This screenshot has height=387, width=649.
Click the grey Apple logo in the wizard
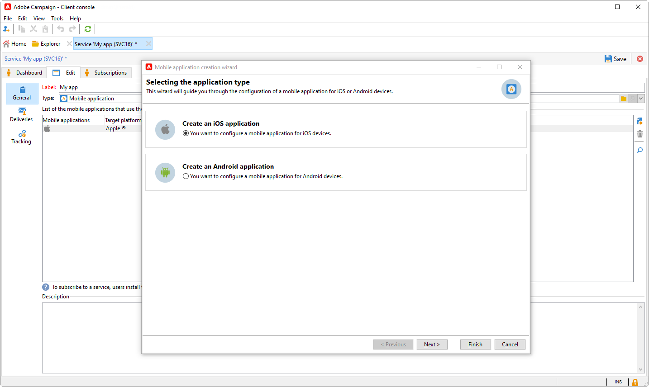tap(165, 130)
